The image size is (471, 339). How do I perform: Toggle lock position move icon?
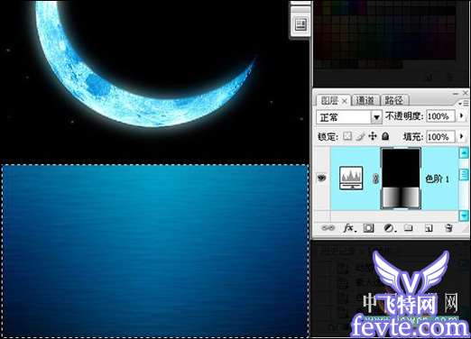[373, 136]
